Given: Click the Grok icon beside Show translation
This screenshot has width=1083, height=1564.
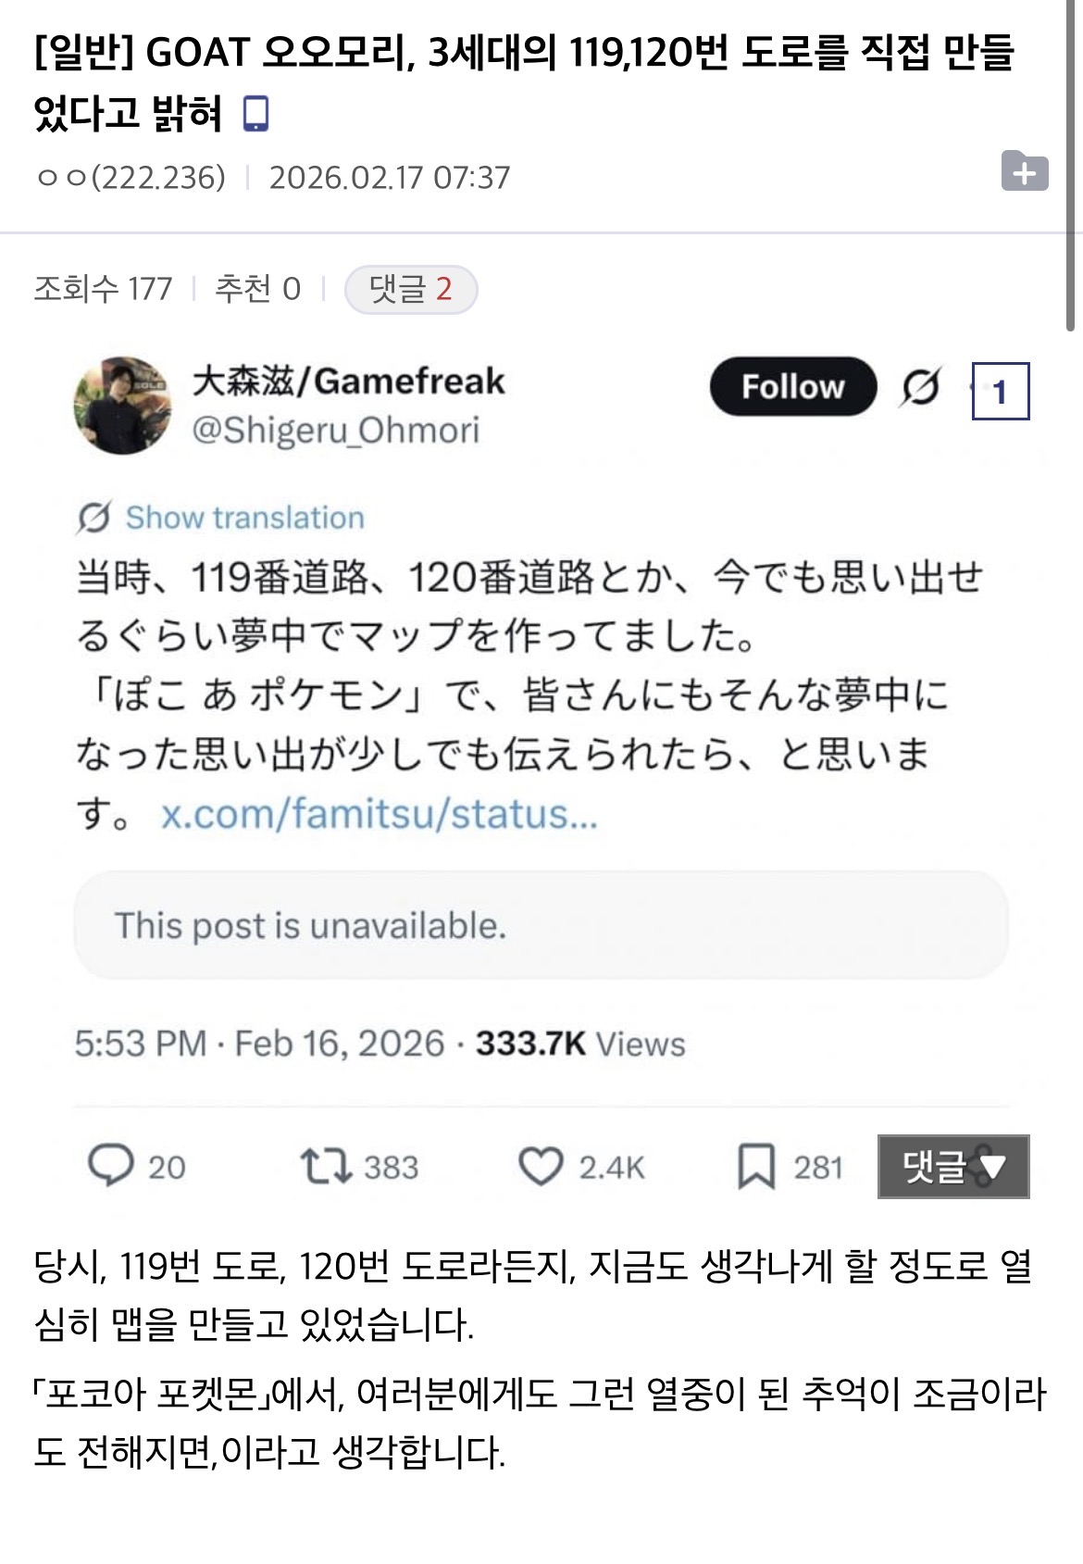Looking at the screenshot, I should [93, 518].
